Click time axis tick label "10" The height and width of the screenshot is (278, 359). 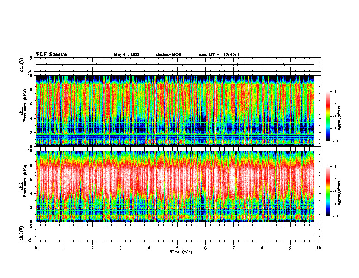[319, 248]
